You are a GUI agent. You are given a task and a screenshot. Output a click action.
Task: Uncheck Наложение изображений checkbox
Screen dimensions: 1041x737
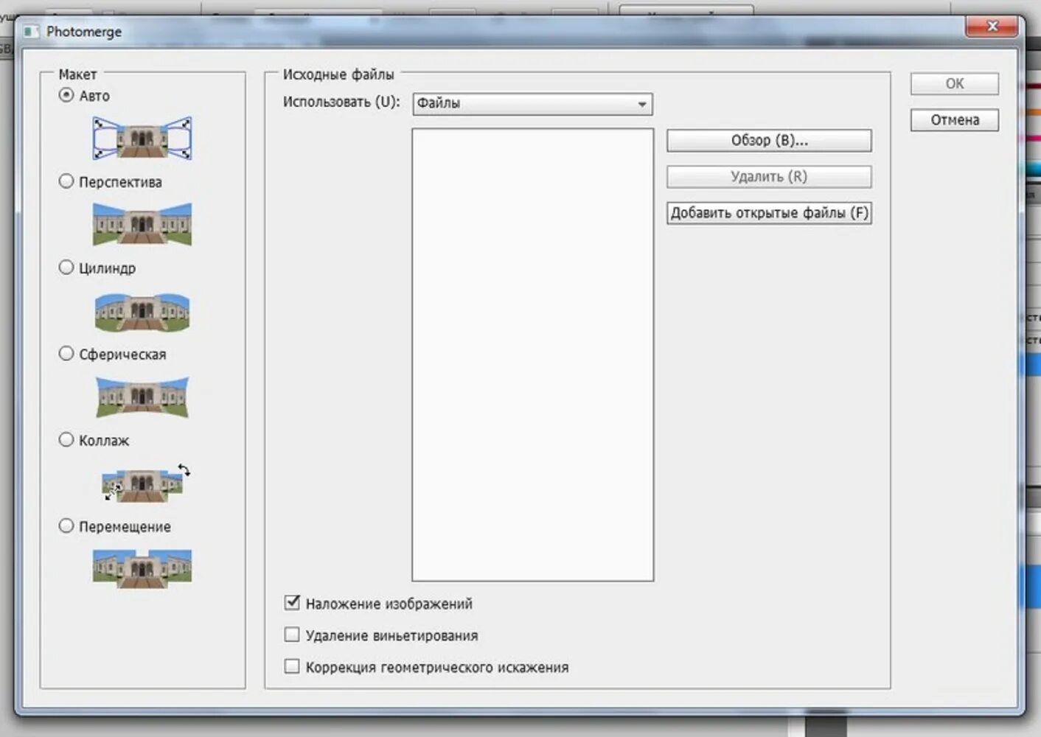tap(292, 603)
